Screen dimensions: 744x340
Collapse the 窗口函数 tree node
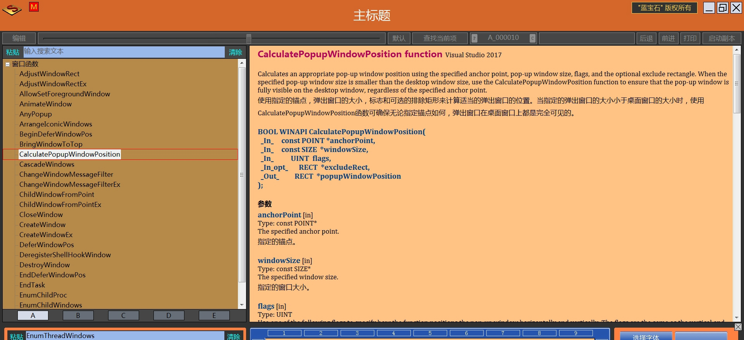[7, 64]
